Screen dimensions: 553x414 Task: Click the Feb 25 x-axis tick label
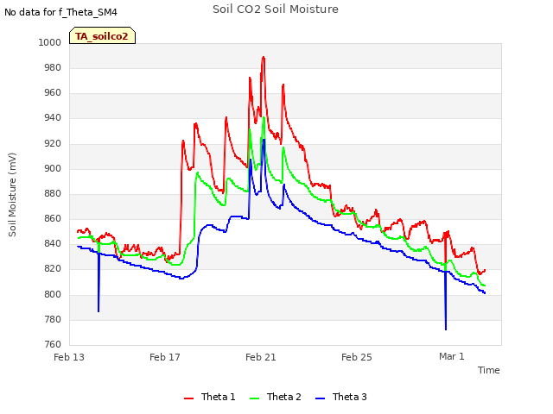pos(357,357)
